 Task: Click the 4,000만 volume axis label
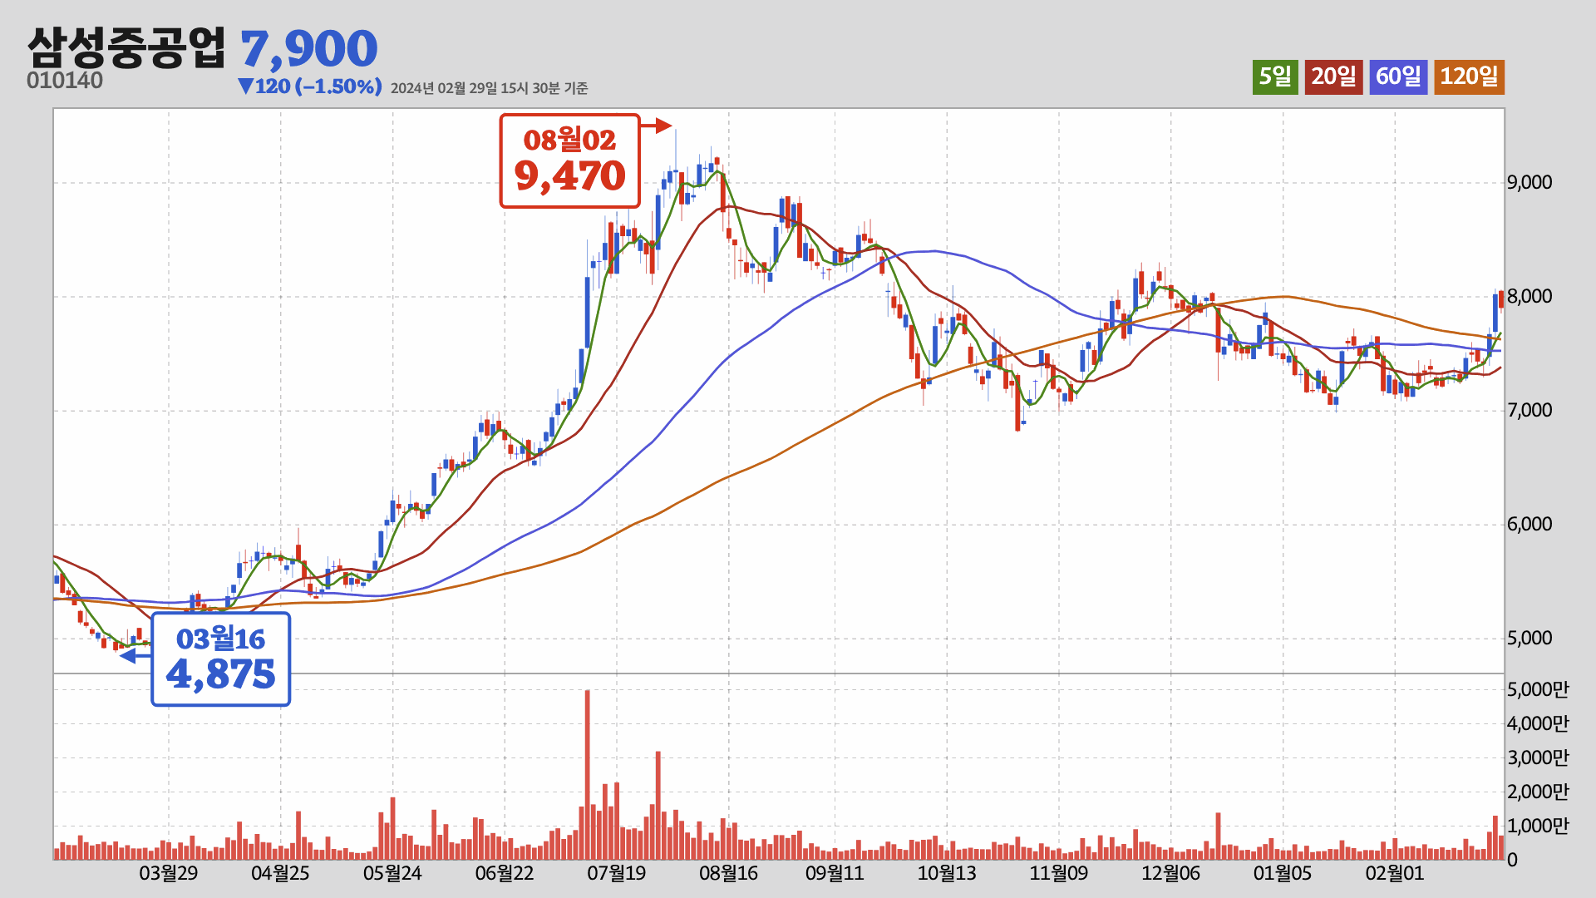[x=1538, y=723]
